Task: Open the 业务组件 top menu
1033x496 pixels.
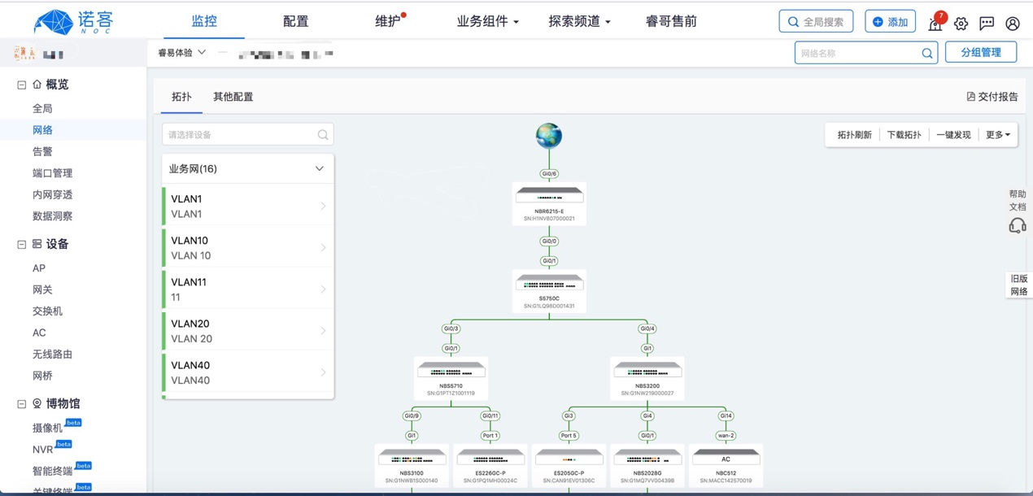Action: [487, 21]
